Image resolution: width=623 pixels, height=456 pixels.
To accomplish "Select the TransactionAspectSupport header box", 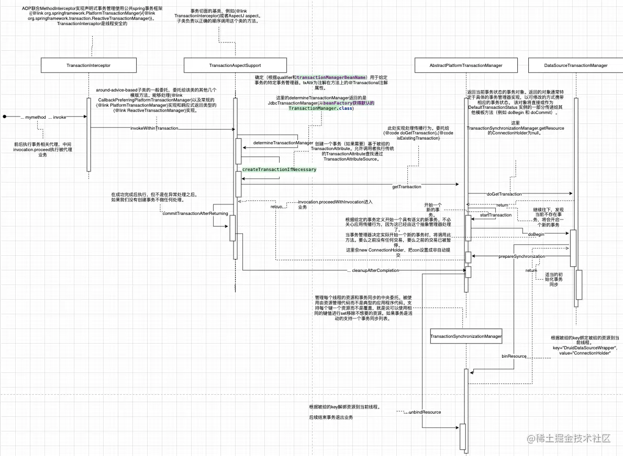I will point(235,65).
